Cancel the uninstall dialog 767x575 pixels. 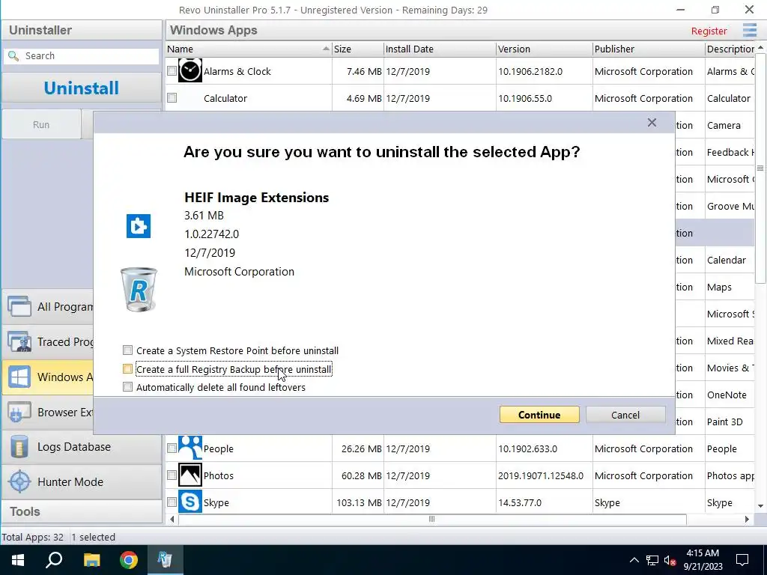(625, 415)
